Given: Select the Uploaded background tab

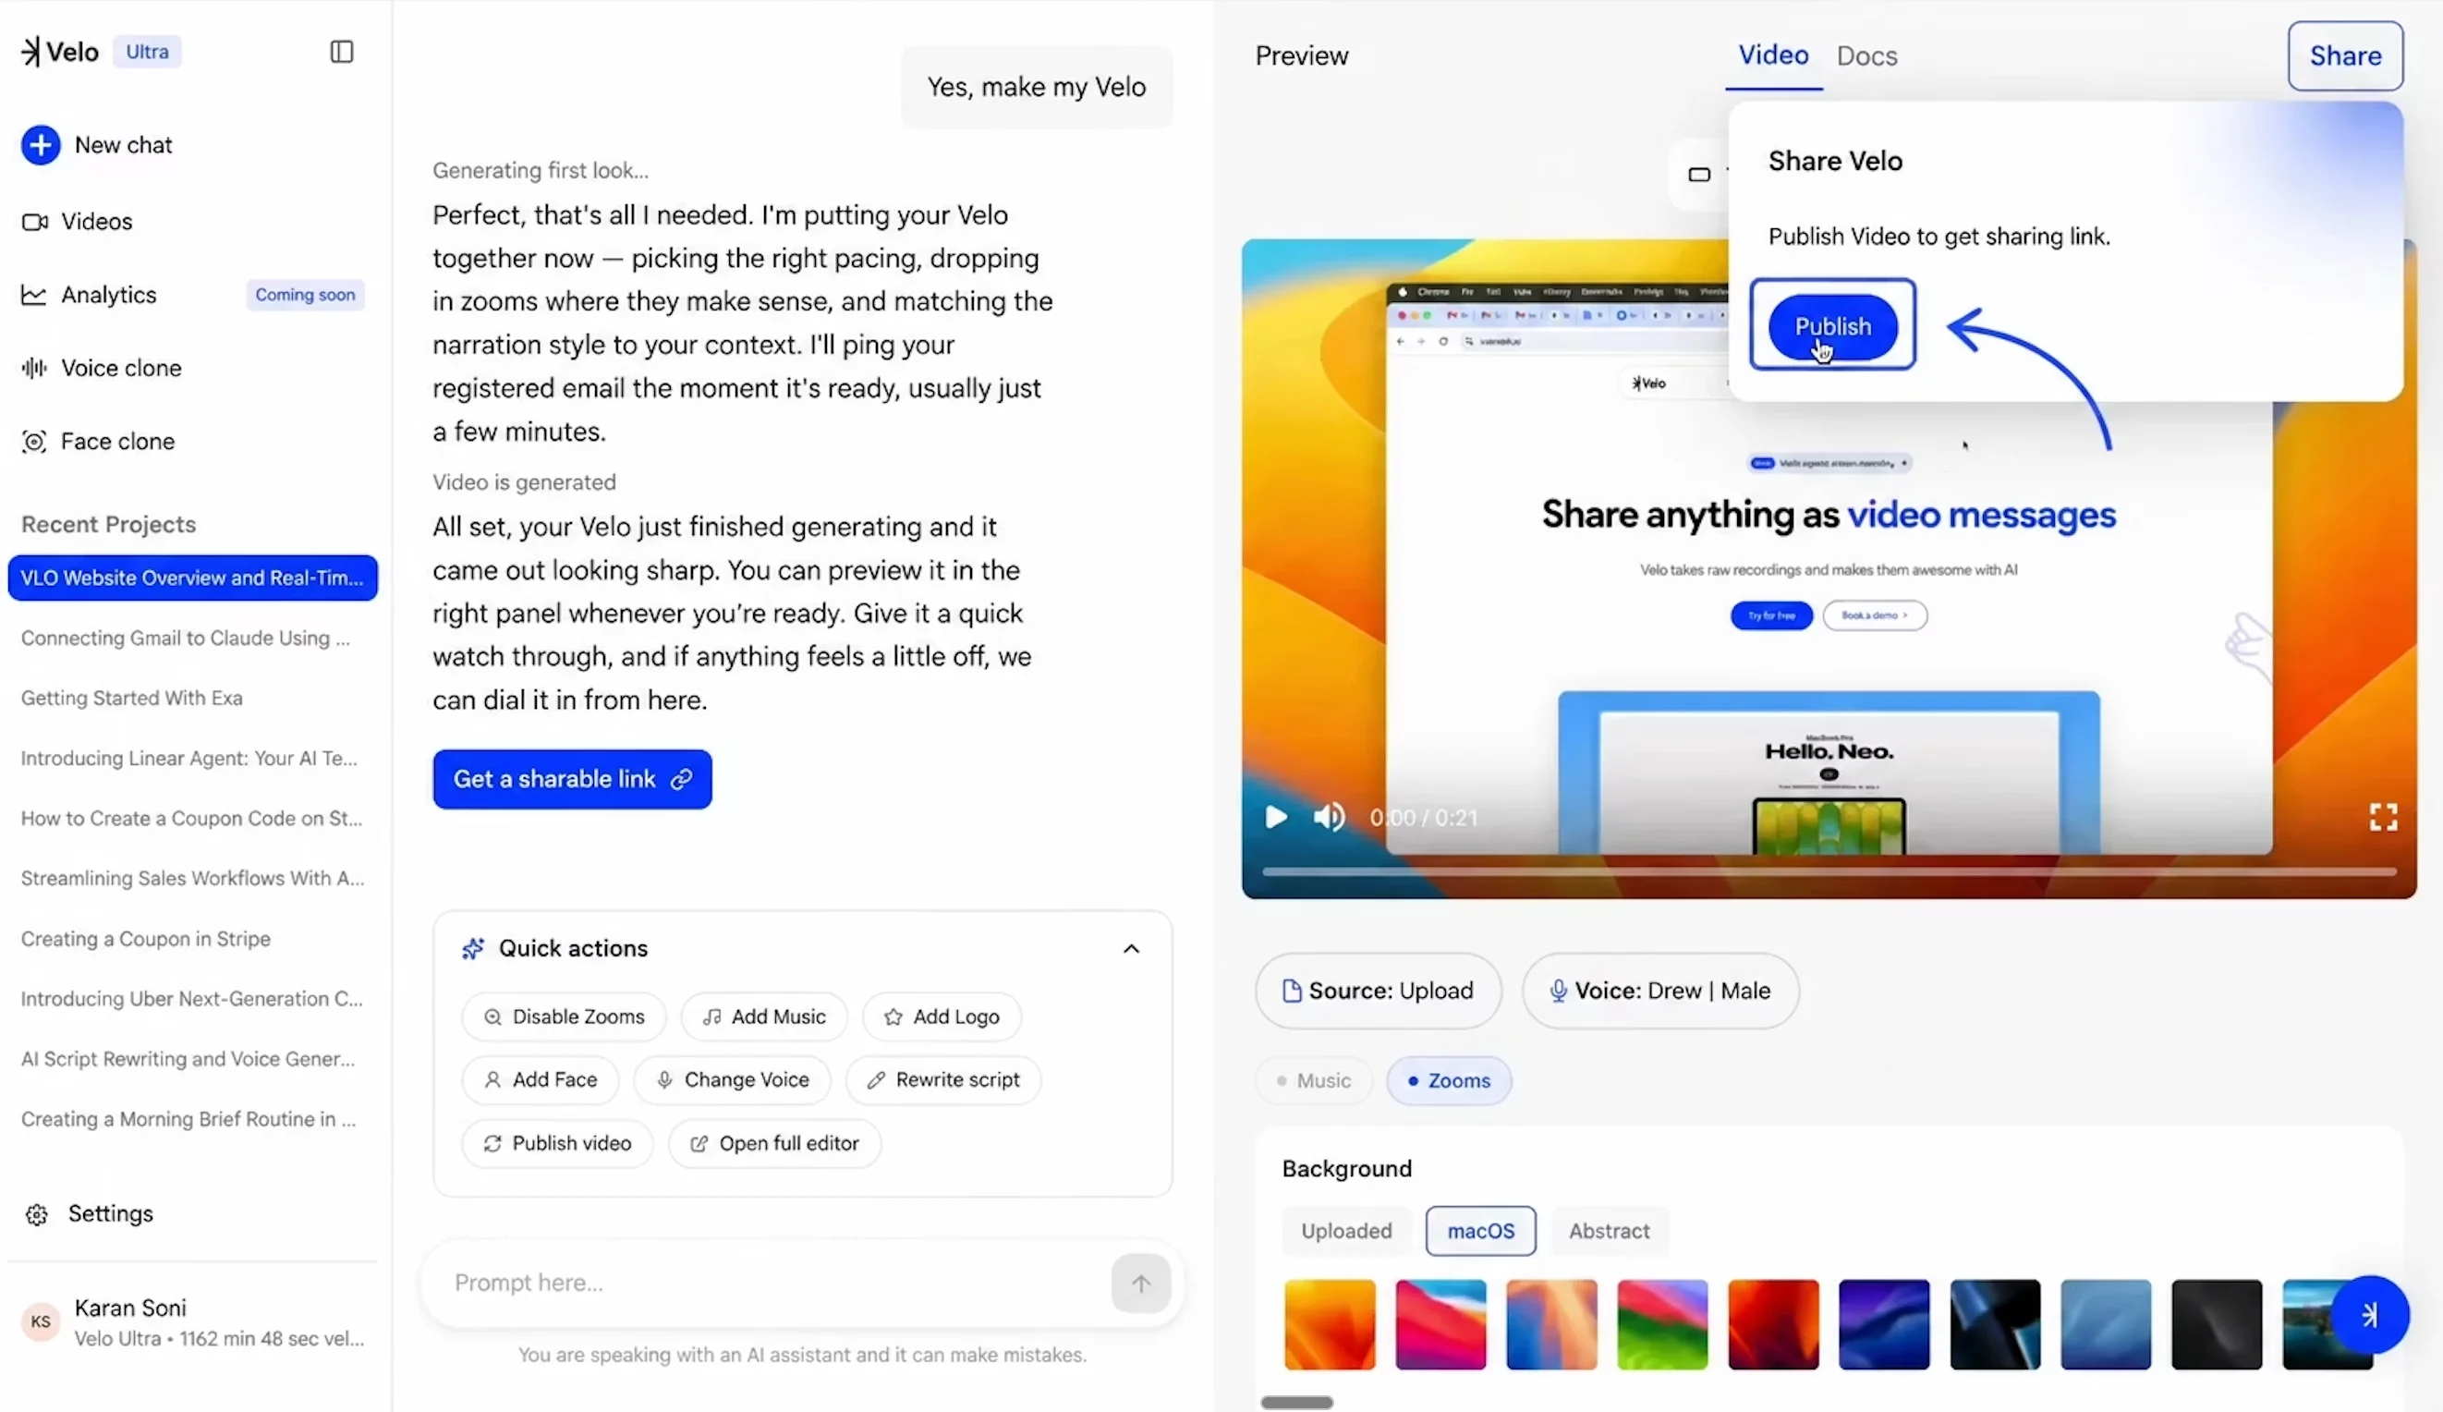Looking at the screenshot, I should coord(1346,1231).
